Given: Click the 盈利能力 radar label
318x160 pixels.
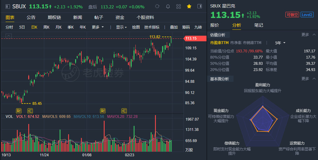Looking at the screenshot, I should tap(263, 85).
